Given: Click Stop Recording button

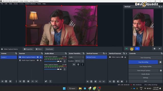Looking at the screenshot, I should pyautogui.click(x=143, y=62).
